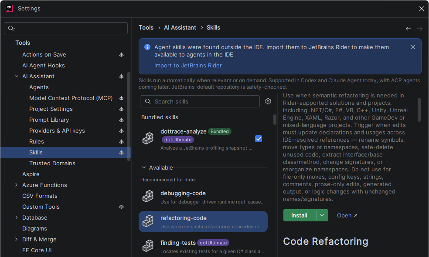Click the Skills breadcrumb
The height and width of the screenshot is (257, 429).
click(213, 27)
